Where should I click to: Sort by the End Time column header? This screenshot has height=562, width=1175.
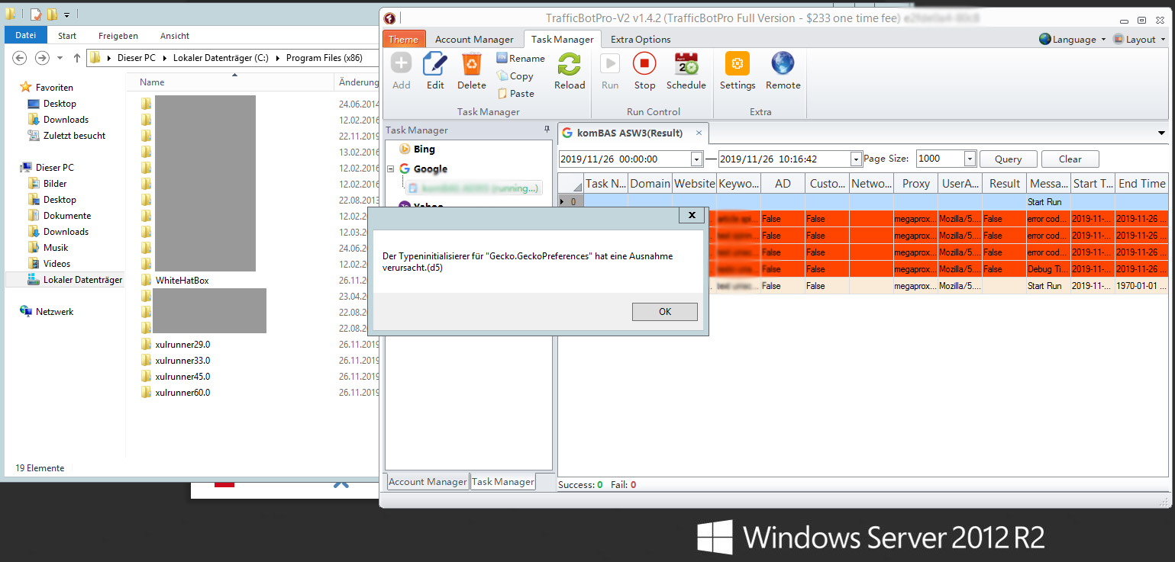click(x=1141, y=183)
